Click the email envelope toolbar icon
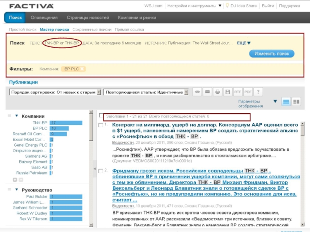This screenshot has height=232, width=310. coord(207,92)
